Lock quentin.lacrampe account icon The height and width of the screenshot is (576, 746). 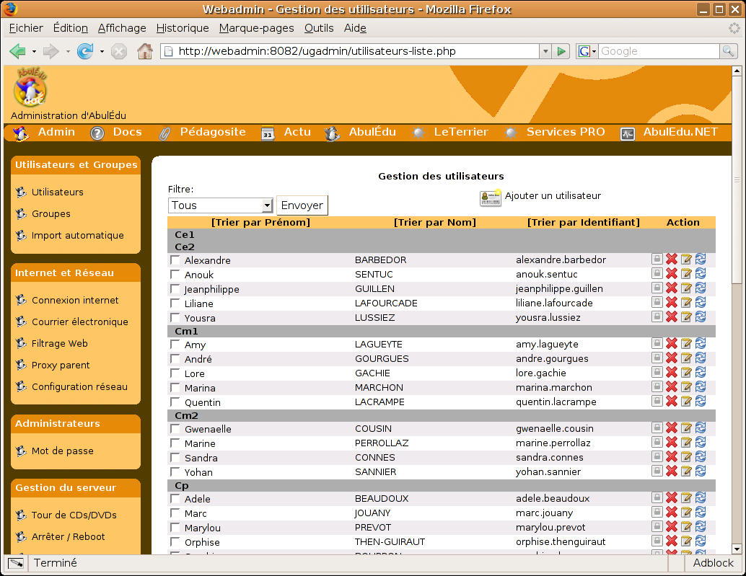click(657, 401)
